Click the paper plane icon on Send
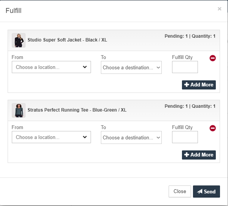The height and width of the screenshot is (206, 228). coord(200,192)
